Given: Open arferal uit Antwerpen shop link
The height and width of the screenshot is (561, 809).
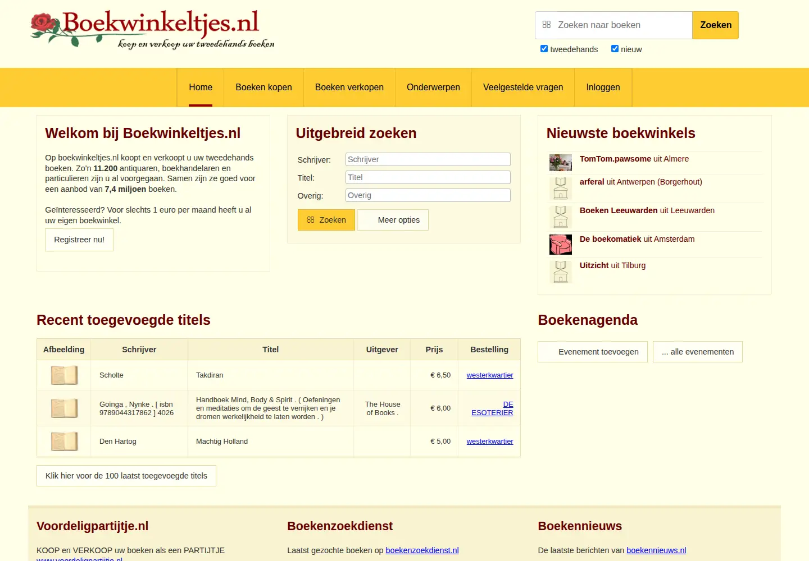Looking at the screenshot, I should 641,182.
